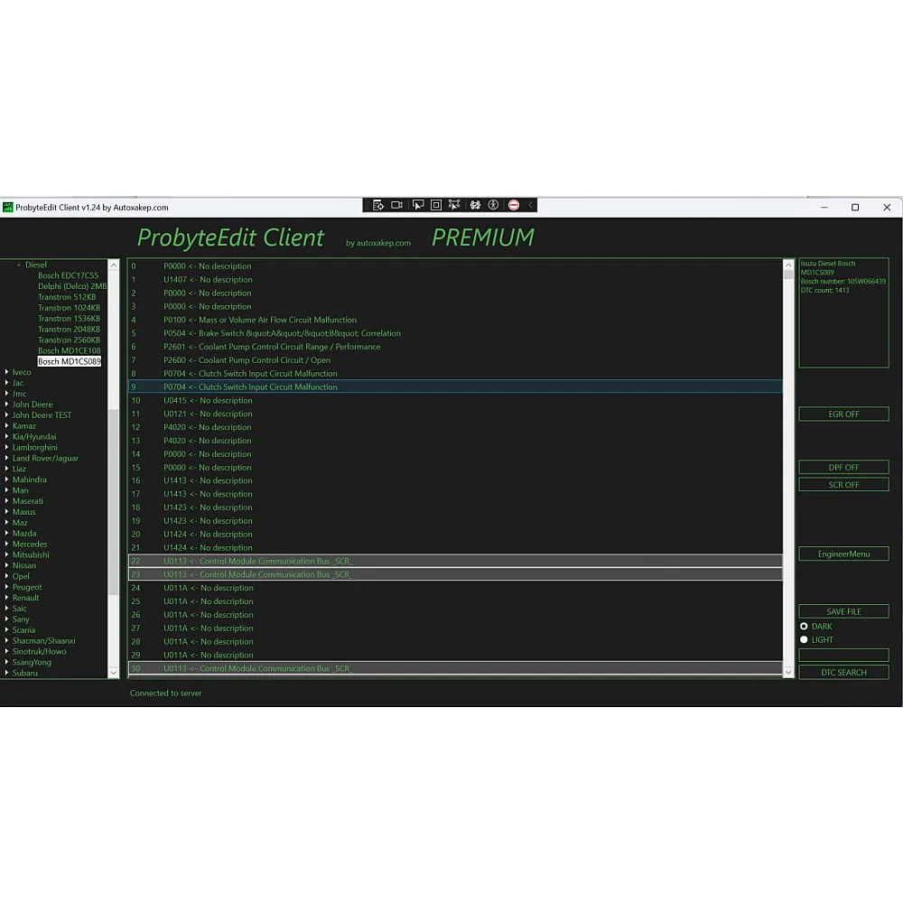Expand the Iveco tree node

click(7, 372)
